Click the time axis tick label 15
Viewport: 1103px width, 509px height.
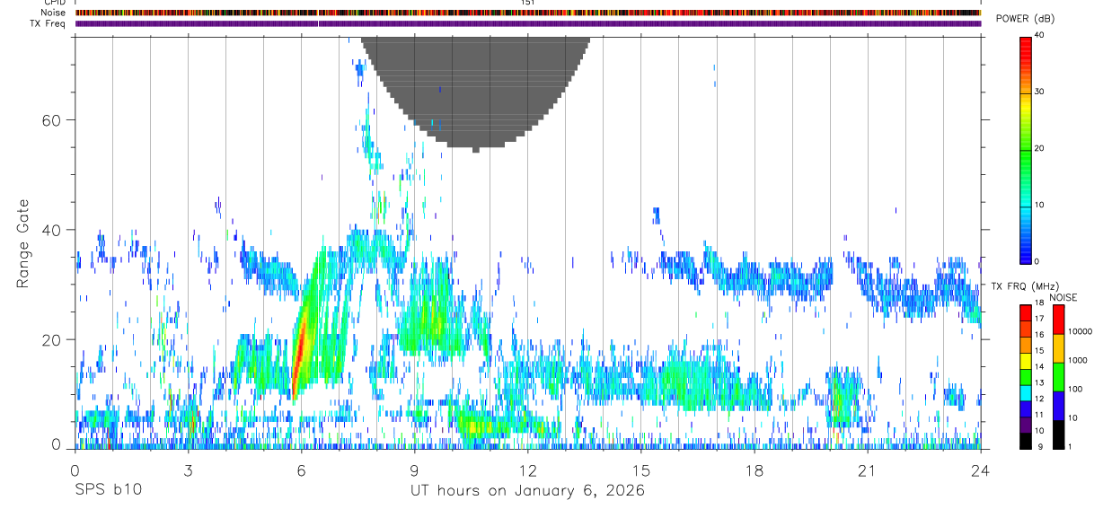pyautogui.click(x=641, y=470)
